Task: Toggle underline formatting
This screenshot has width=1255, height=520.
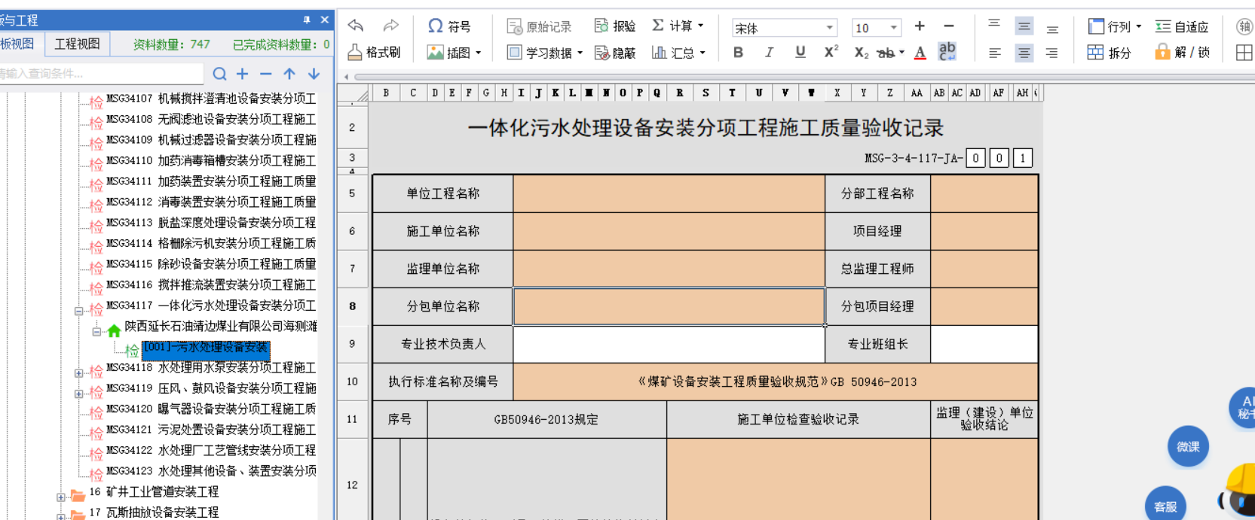Action: [800, 52]
